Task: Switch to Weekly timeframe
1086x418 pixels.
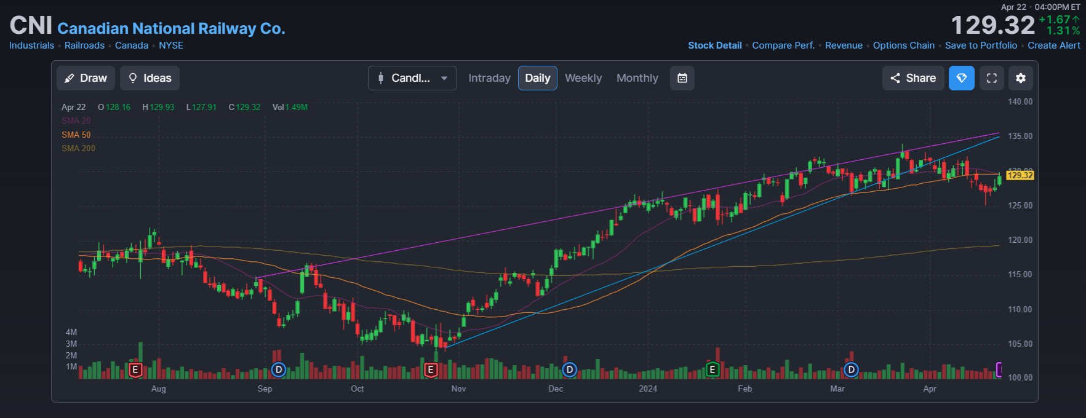Action: 583,78
